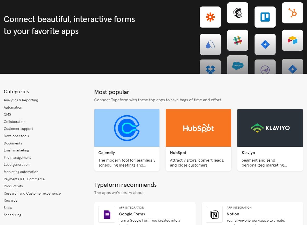Go to the Email marketing category
The image size is (307, 225).
pos(16,150)
